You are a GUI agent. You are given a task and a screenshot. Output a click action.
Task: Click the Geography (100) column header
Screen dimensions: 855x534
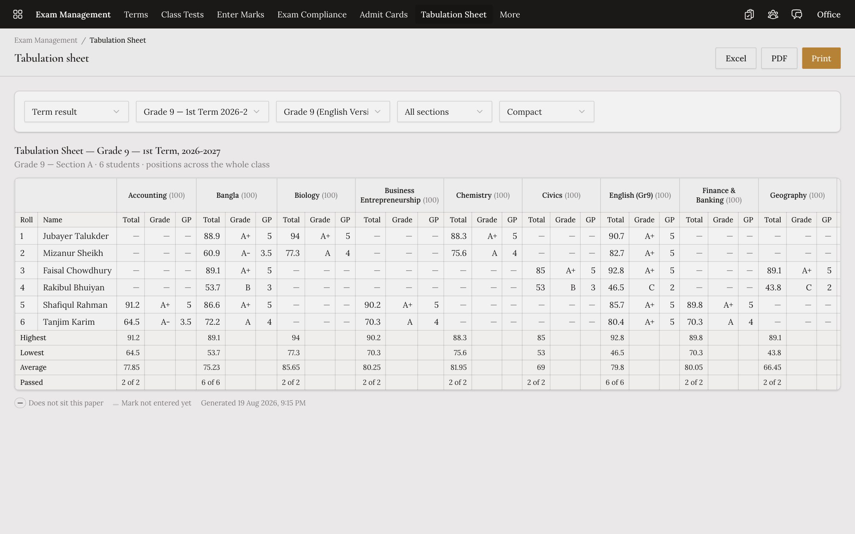coord(797,195)
